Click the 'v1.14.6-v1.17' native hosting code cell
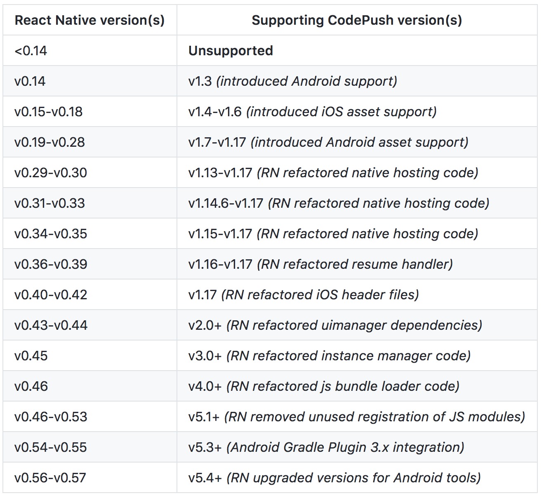The image size is (551, 498). [357, 203]
